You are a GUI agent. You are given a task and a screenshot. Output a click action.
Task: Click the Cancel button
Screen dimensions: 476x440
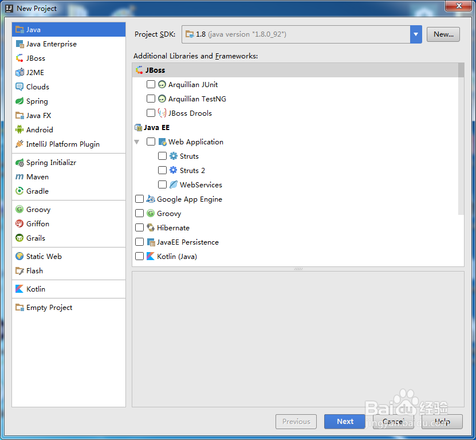point(393,422)
